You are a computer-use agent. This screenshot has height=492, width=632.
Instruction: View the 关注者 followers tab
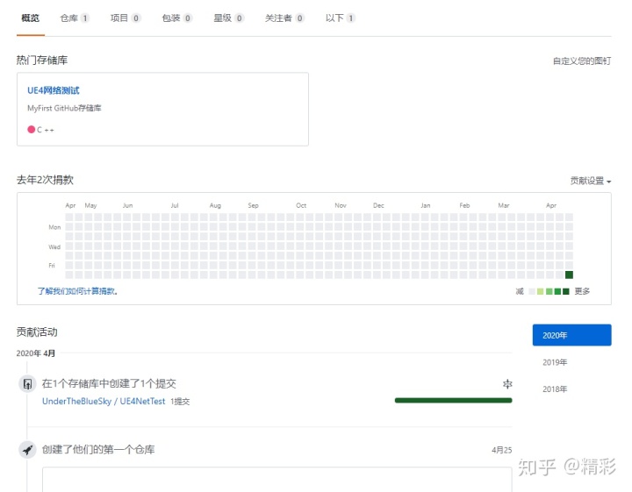tap(284, 18)
